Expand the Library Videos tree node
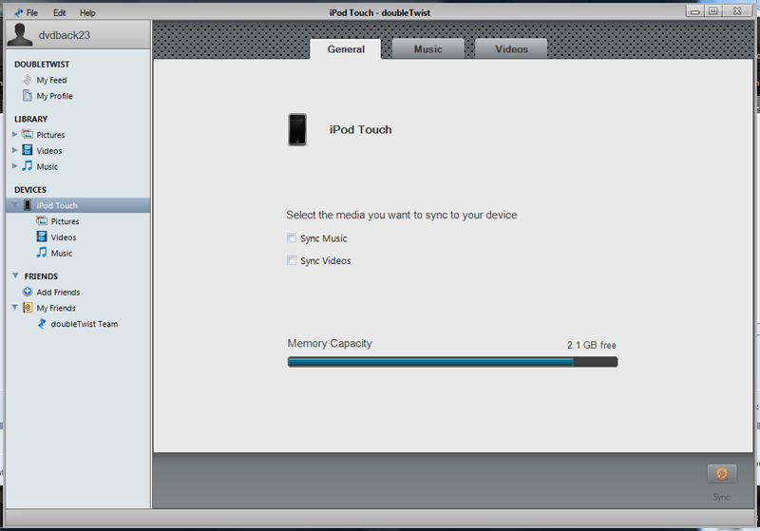Image resolution: width=760 pixels, height=531 pixels. click(x=15, y=150)
